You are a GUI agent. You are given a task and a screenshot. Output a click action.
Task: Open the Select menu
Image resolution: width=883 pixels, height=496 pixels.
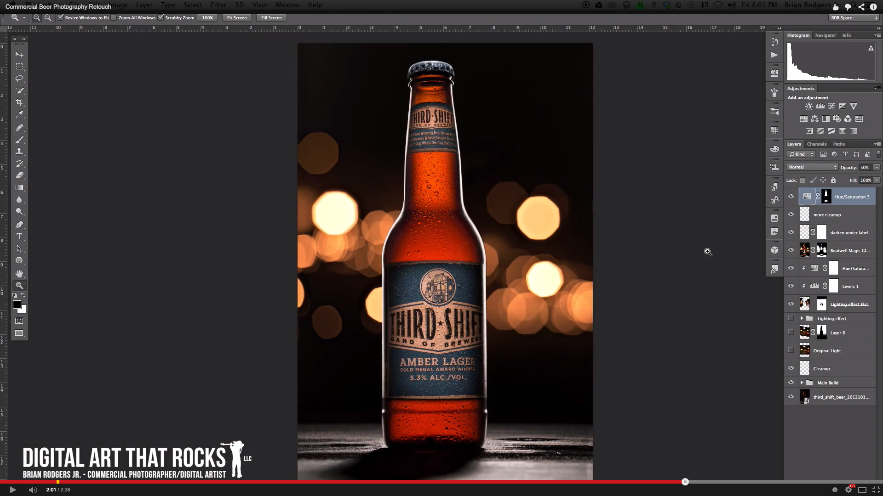193,5
